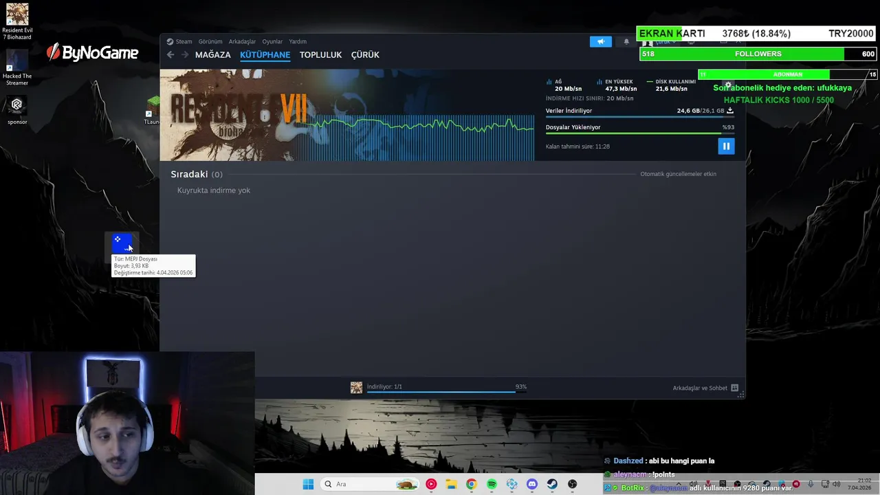Open Google Chrome from the taskbar

click(x=471, y=484)
